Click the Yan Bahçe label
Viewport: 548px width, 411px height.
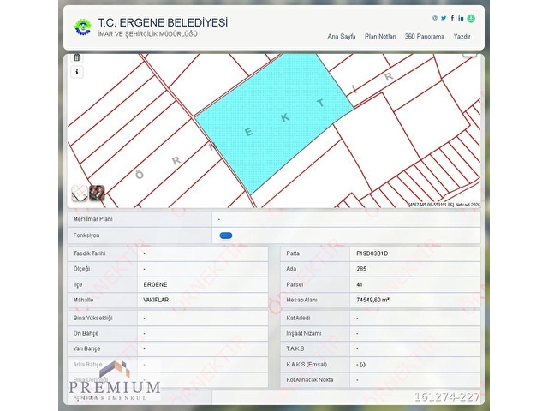tap(86, 348)
